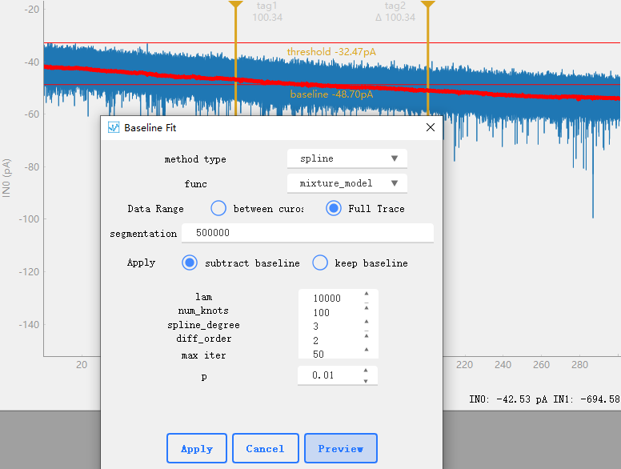Click the baseline -48.70pA label
Image resolution: width=621 pixels, height=469 pixels.
(x=331, y=94)
